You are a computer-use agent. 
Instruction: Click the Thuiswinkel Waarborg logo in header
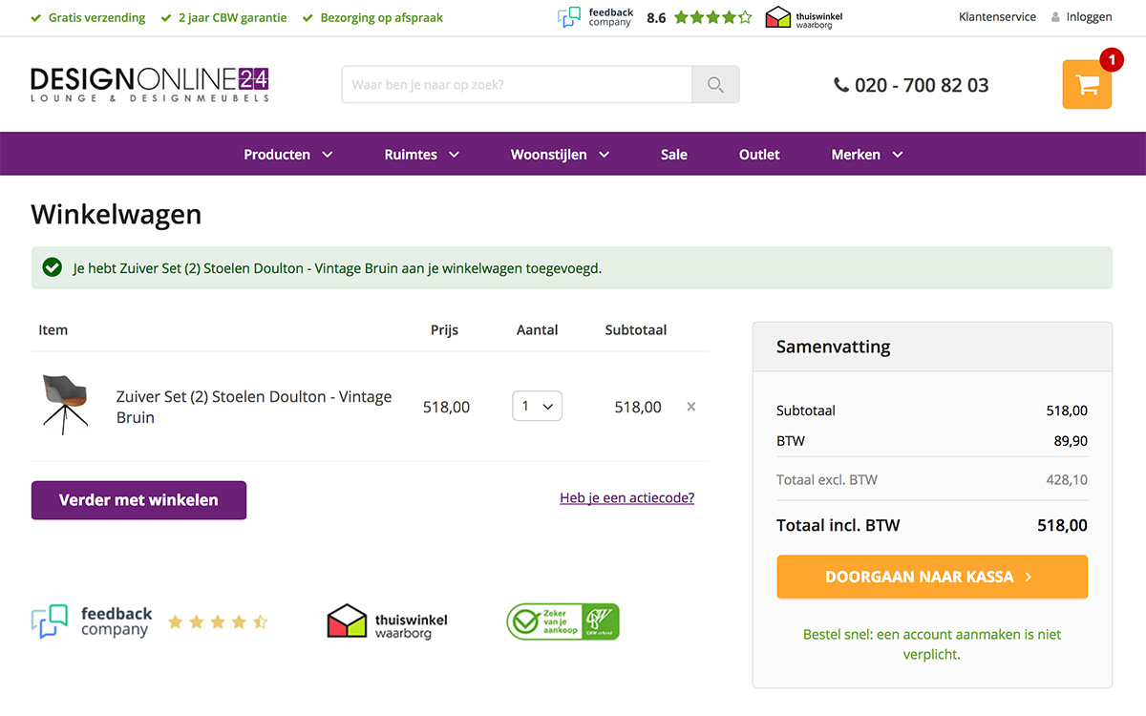[804, 17]
